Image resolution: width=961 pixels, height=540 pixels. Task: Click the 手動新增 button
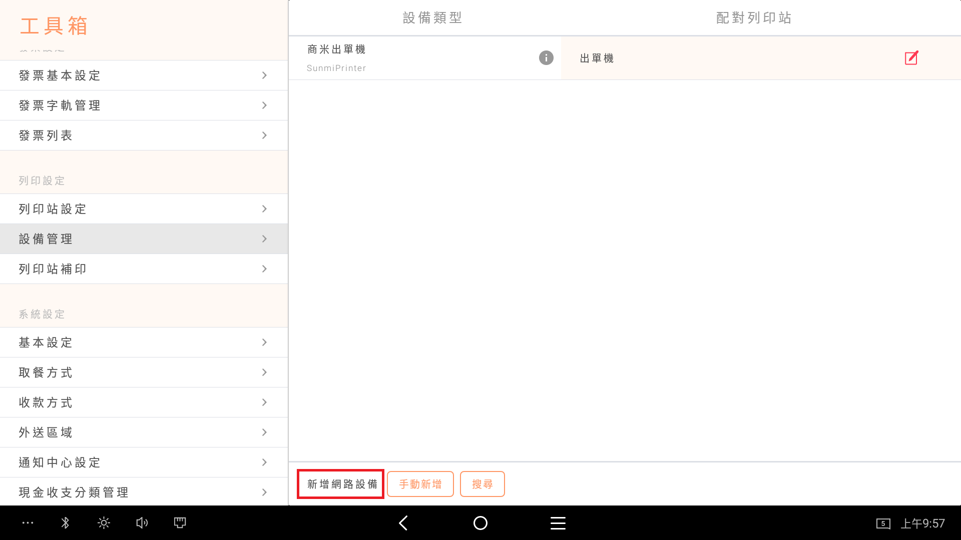pyautogui.click(x=420, y=484)
